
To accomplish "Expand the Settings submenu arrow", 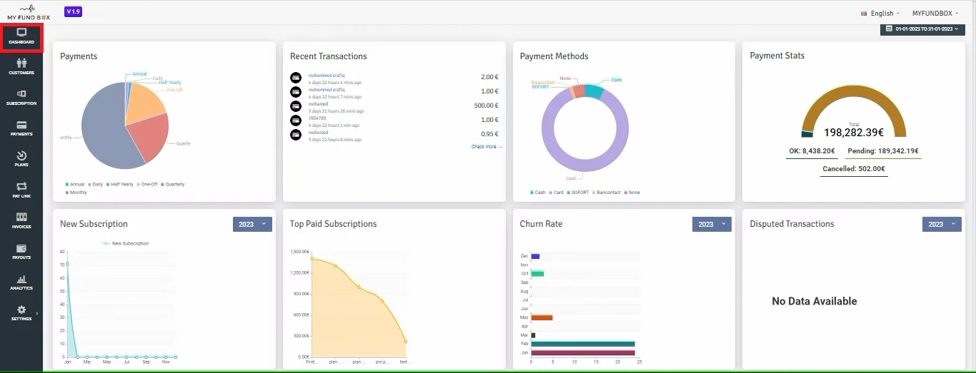I will (37, 314).
